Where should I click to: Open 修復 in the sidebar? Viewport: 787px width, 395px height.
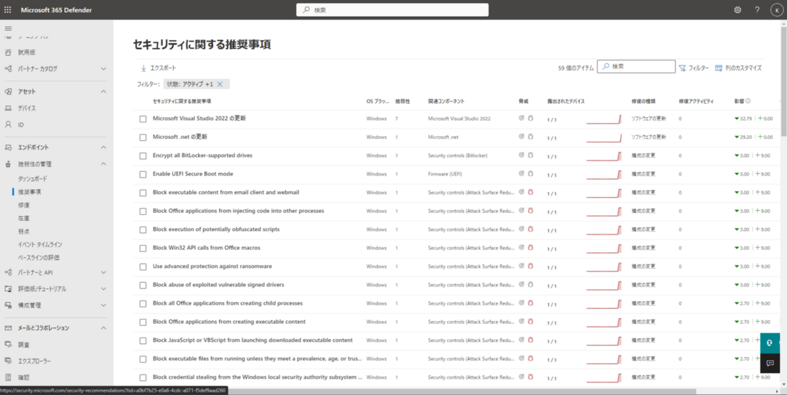tap(24, 205)
